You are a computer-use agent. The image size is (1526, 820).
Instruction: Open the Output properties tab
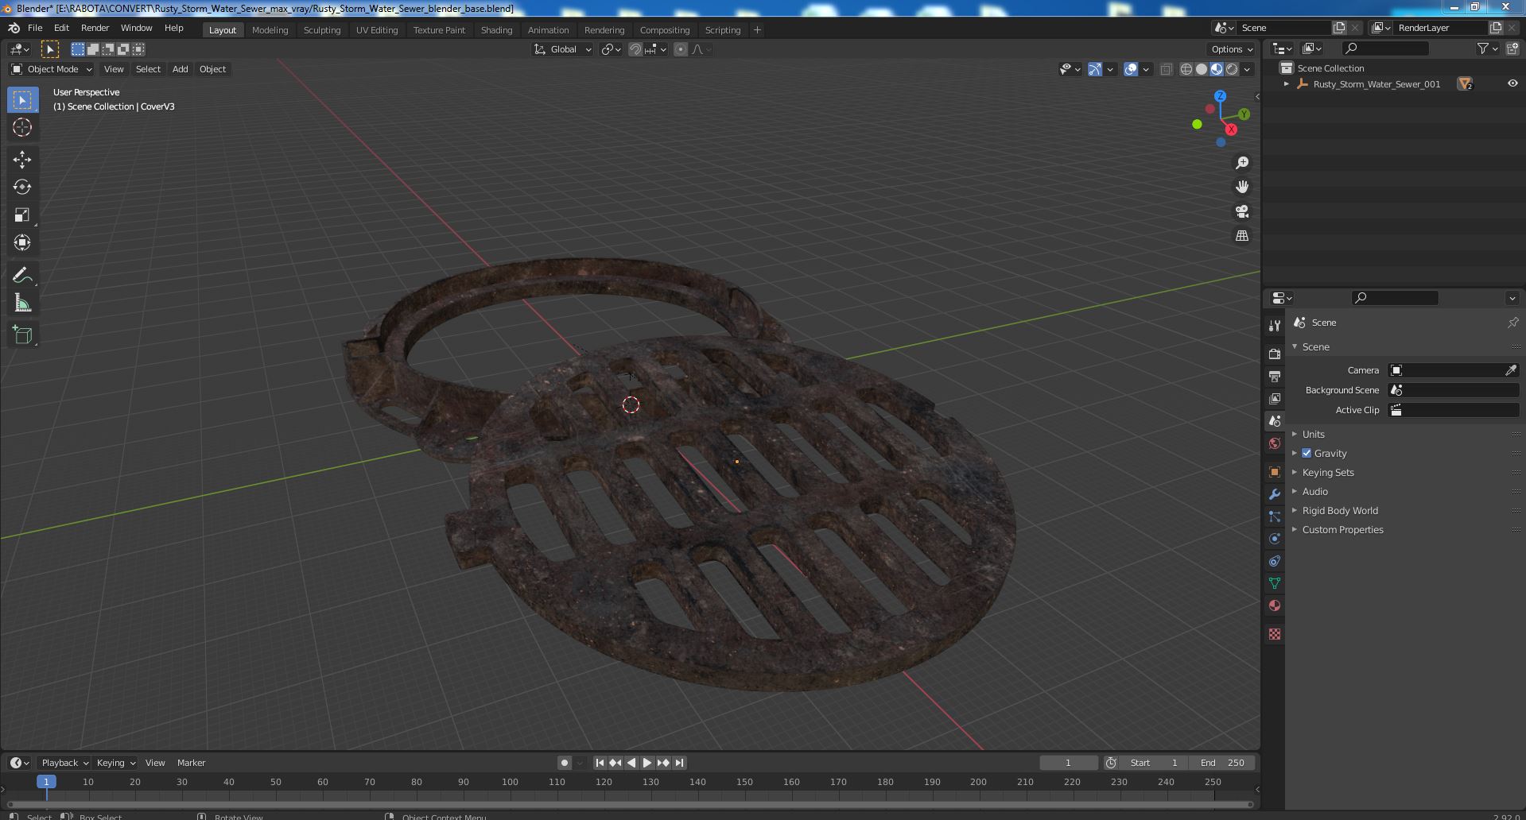[x=1275, y=376]
